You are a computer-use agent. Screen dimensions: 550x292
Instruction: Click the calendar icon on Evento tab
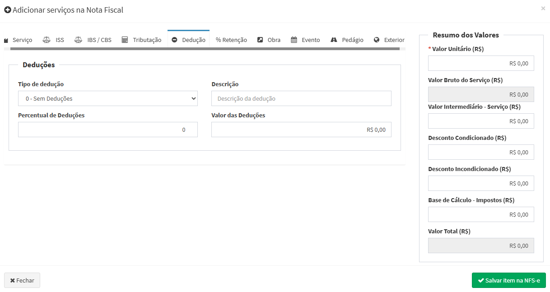point(294,40)
